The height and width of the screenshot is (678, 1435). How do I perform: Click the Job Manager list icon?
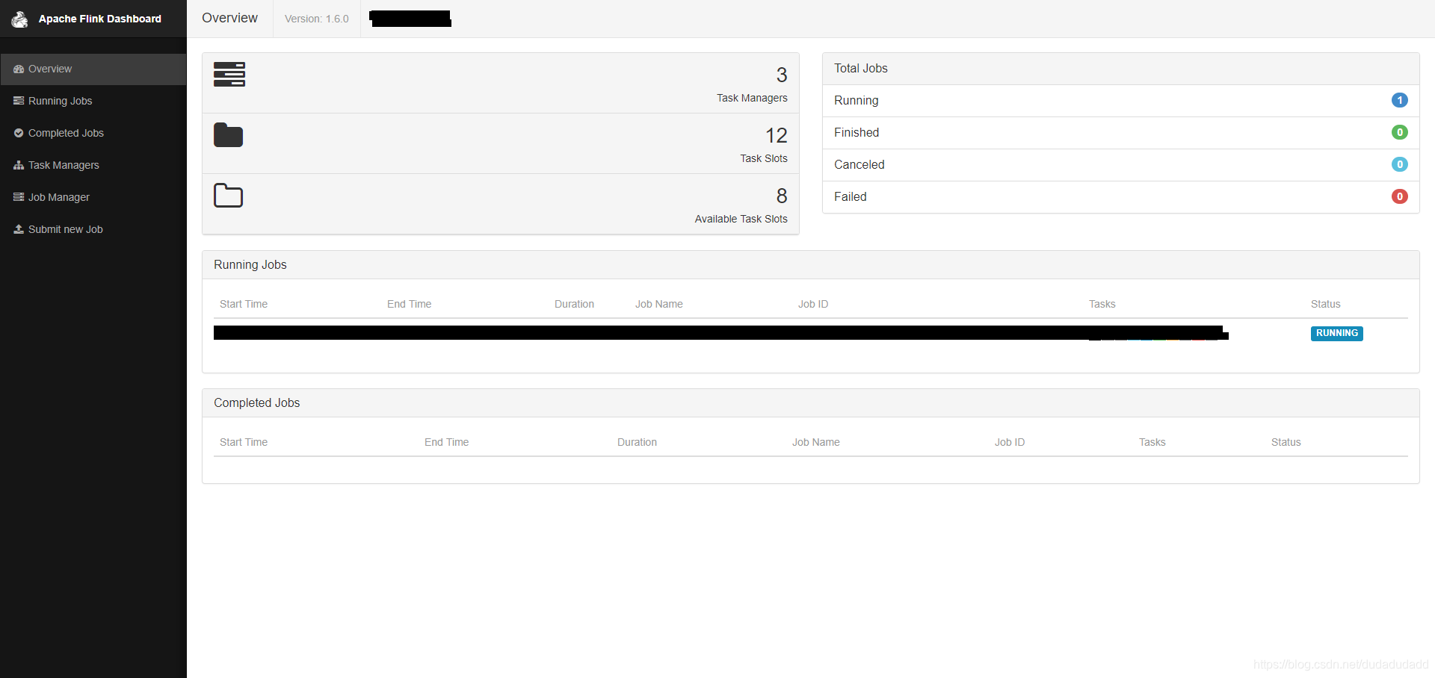coord(19,197)
